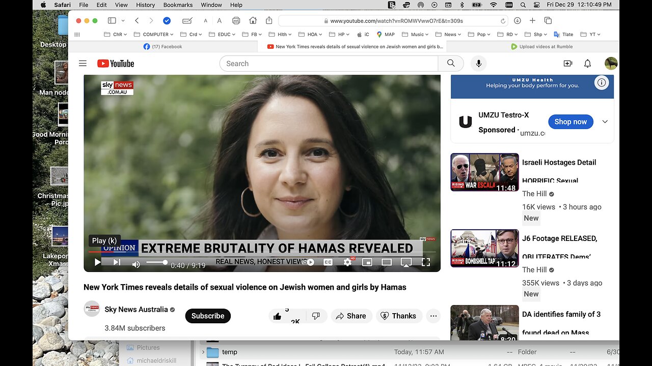Toggle theater mode

[387, 262]
